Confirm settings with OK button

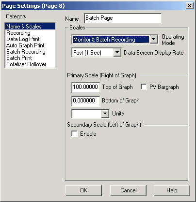83,190
